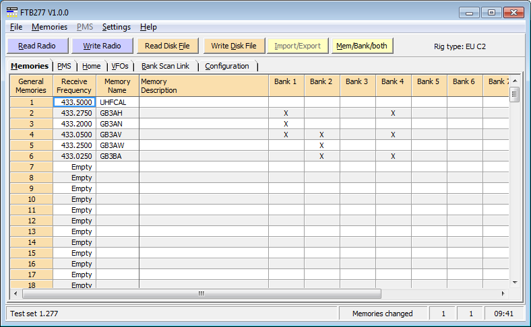Toggle Bank 4 mark for GB3BA
531x327 pixels.
tap(393, 156)
